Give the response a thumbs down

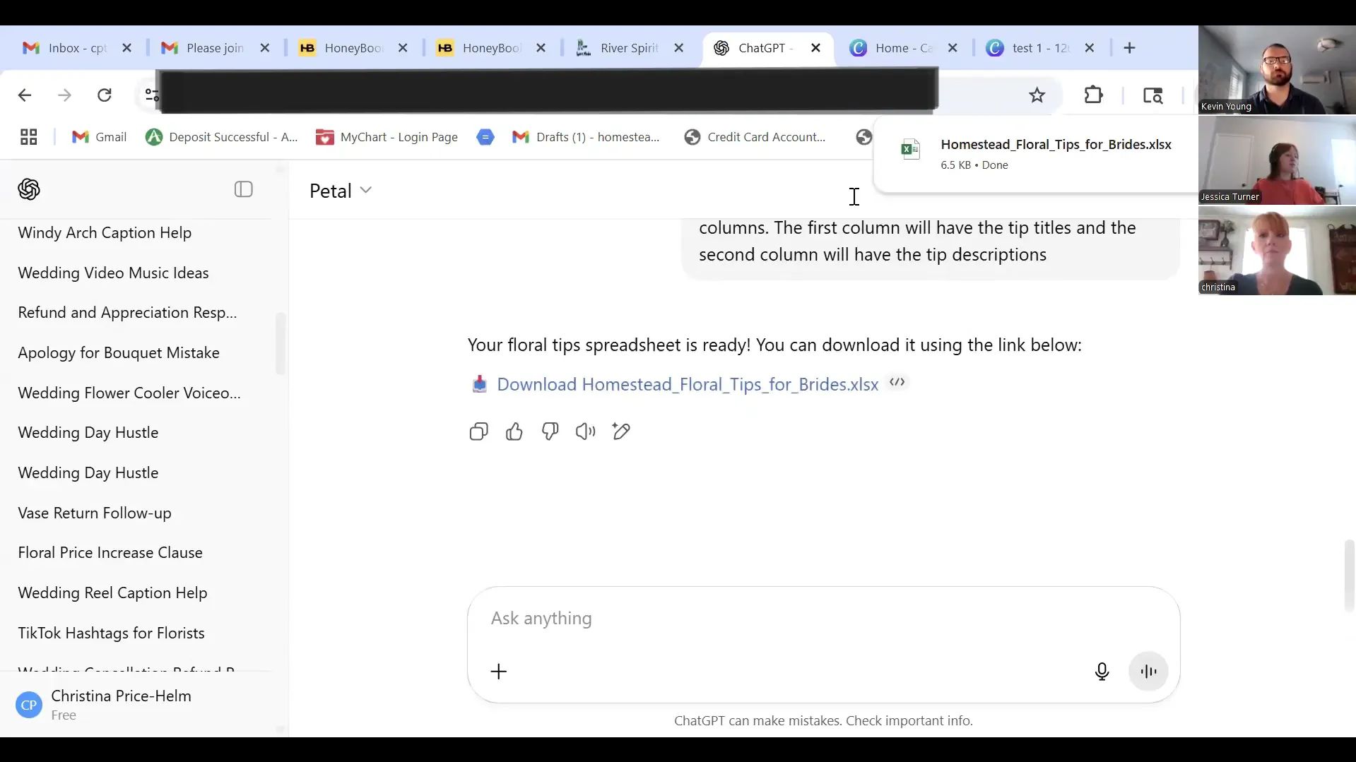point(550,431)
